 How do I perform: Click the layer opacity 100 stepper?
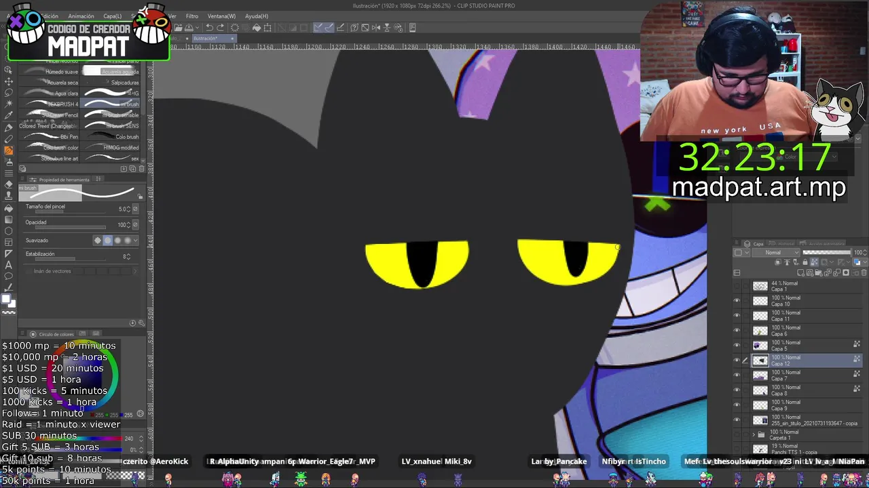tap(865, 253)
